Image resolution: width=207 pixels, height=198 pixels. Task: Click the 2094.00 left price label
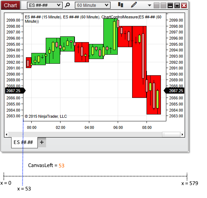(13, 50)
